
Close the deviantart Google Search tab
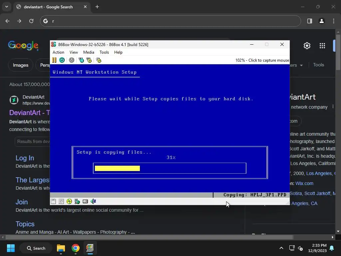coord(85,7)
